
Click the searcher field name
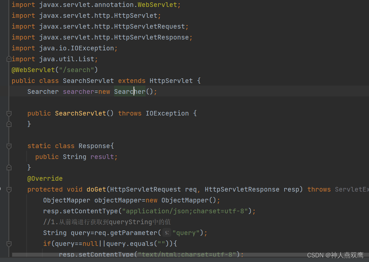click(79, 92)
